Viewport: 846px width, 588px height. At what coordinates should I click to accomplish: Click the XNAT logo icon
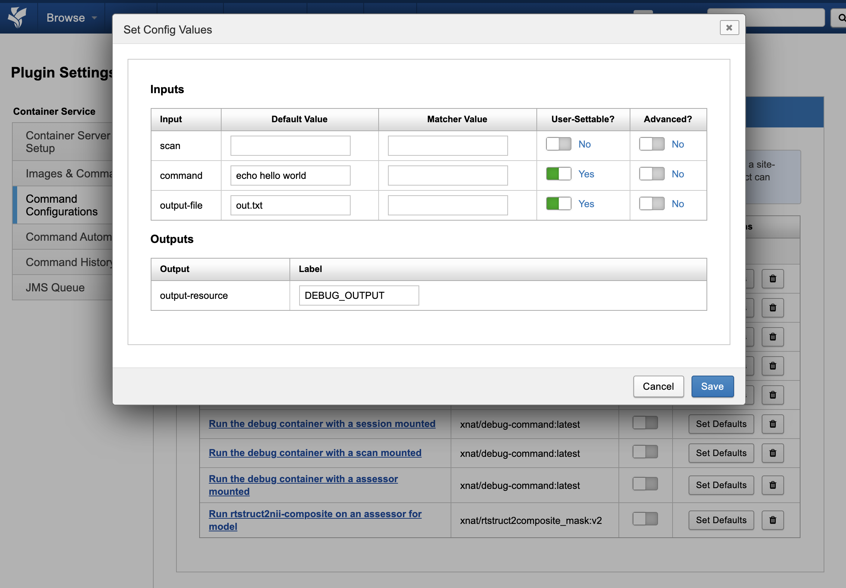coord(18,18)
